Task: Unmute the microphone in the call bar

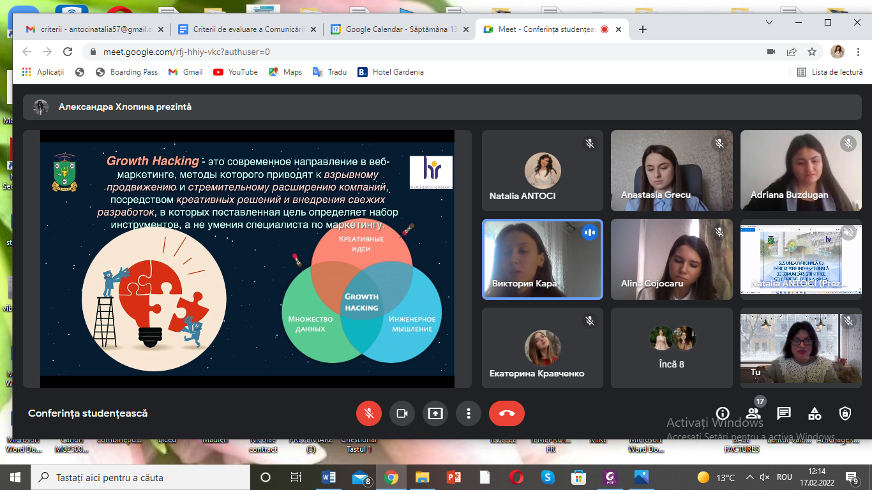Action: point(368,413)
